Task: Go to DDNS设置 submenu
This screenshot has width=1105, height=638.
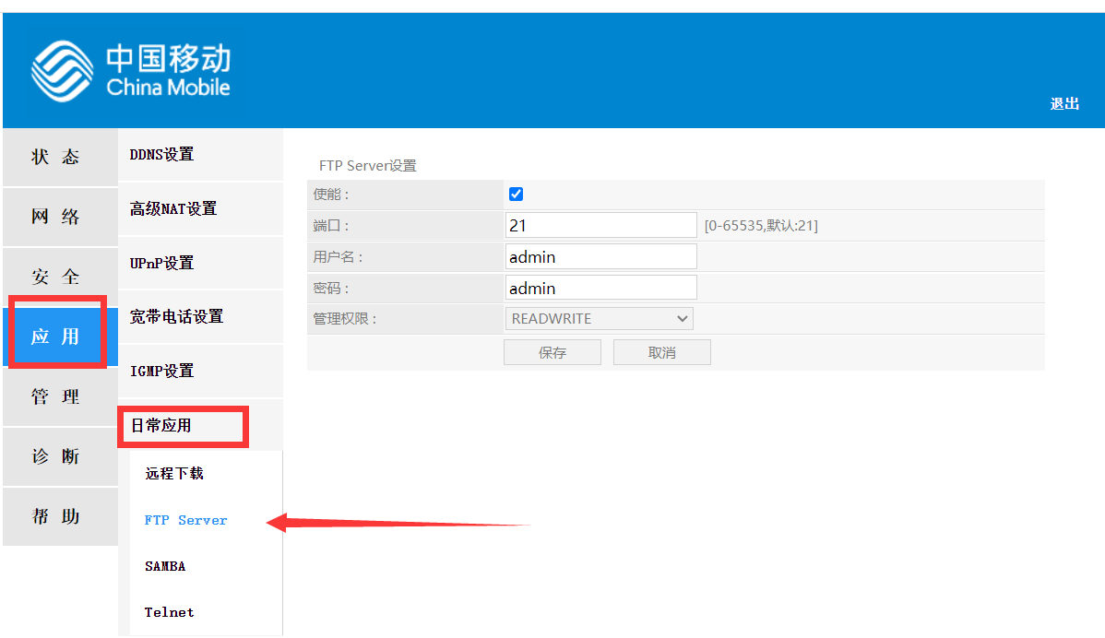Action: tap(200, 154)
